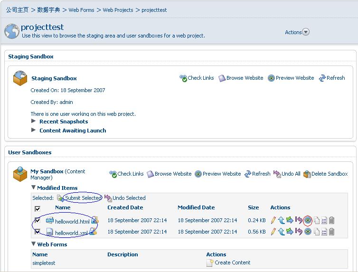The width and height of the screenshot is (358, 272).
Task: Click projecttest breadcrumb link
Action: (x=154, y=10)
